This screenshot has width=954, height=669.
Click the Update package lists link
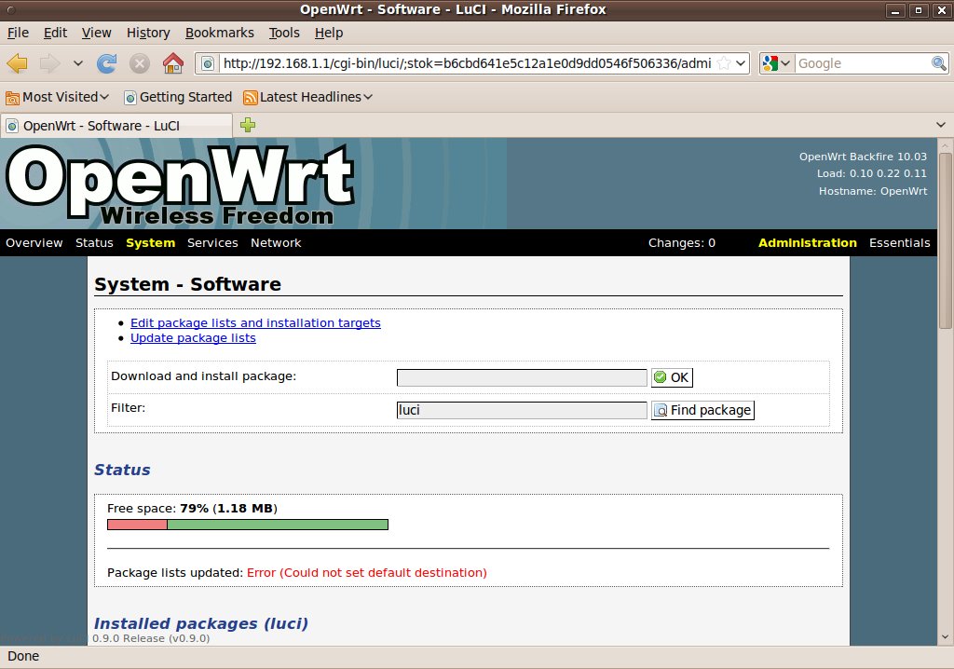click(x=193, y=338)
